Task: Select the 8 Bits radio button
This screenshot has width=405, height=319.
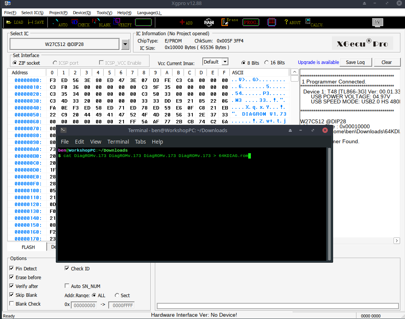Action: [243, 63]
